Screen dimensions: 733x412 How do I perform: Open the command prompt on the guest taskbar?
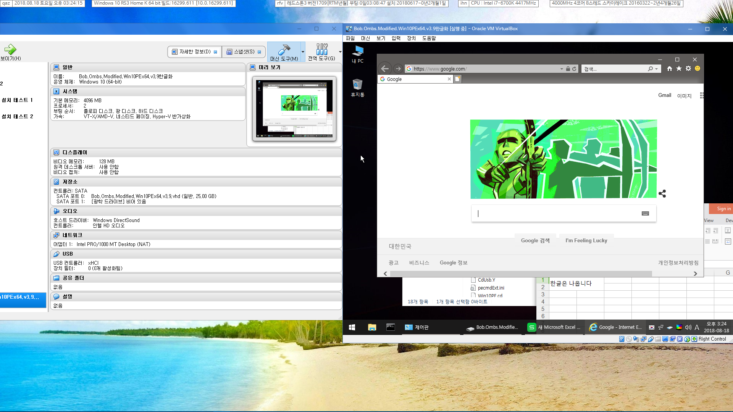tap(391, 327)
